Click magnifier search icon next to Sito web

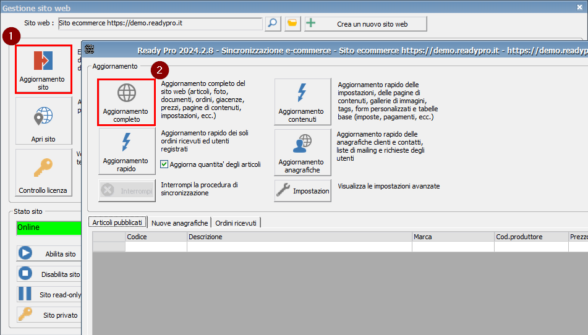tap(273, 23)
